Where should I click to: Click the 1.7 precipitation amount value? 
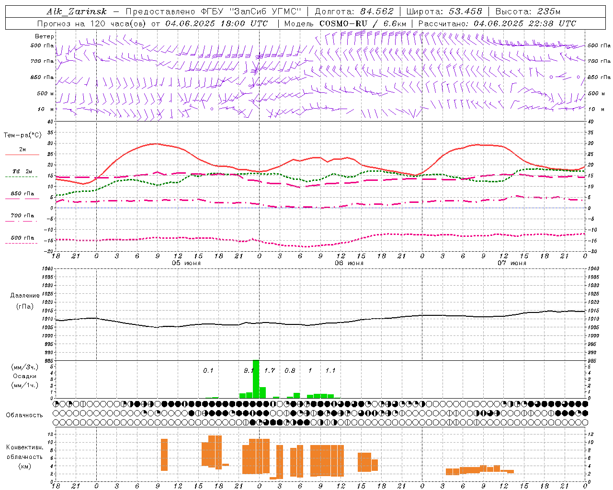coord(270,370)
